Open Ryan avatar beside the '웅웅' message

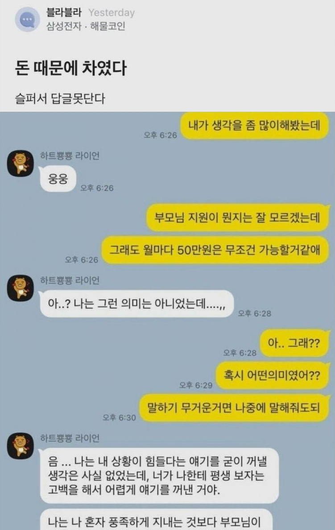(x=21, y=163)
